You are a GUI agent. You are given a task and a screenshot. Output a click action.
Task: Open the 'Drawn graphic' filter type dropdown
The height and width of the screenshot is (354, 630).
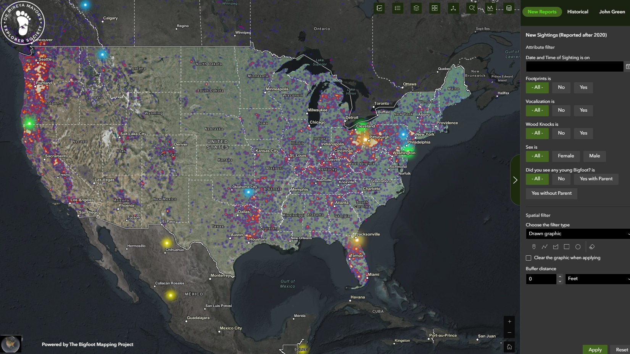point(577,234)
